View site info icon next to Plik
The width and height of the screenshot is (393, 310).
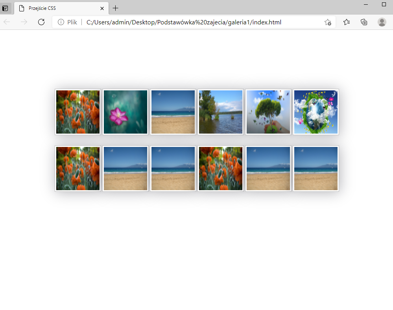click(x=61, y=22)
